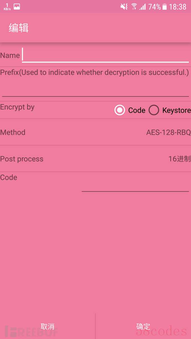Tap the 确定 confirm button
191x339 pixels.
click(x=143, y=326)
